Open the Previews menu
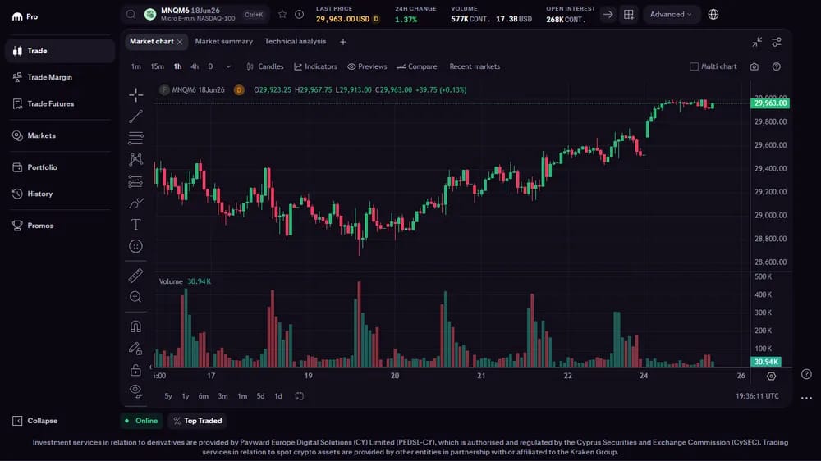 [x=367, y=66]
